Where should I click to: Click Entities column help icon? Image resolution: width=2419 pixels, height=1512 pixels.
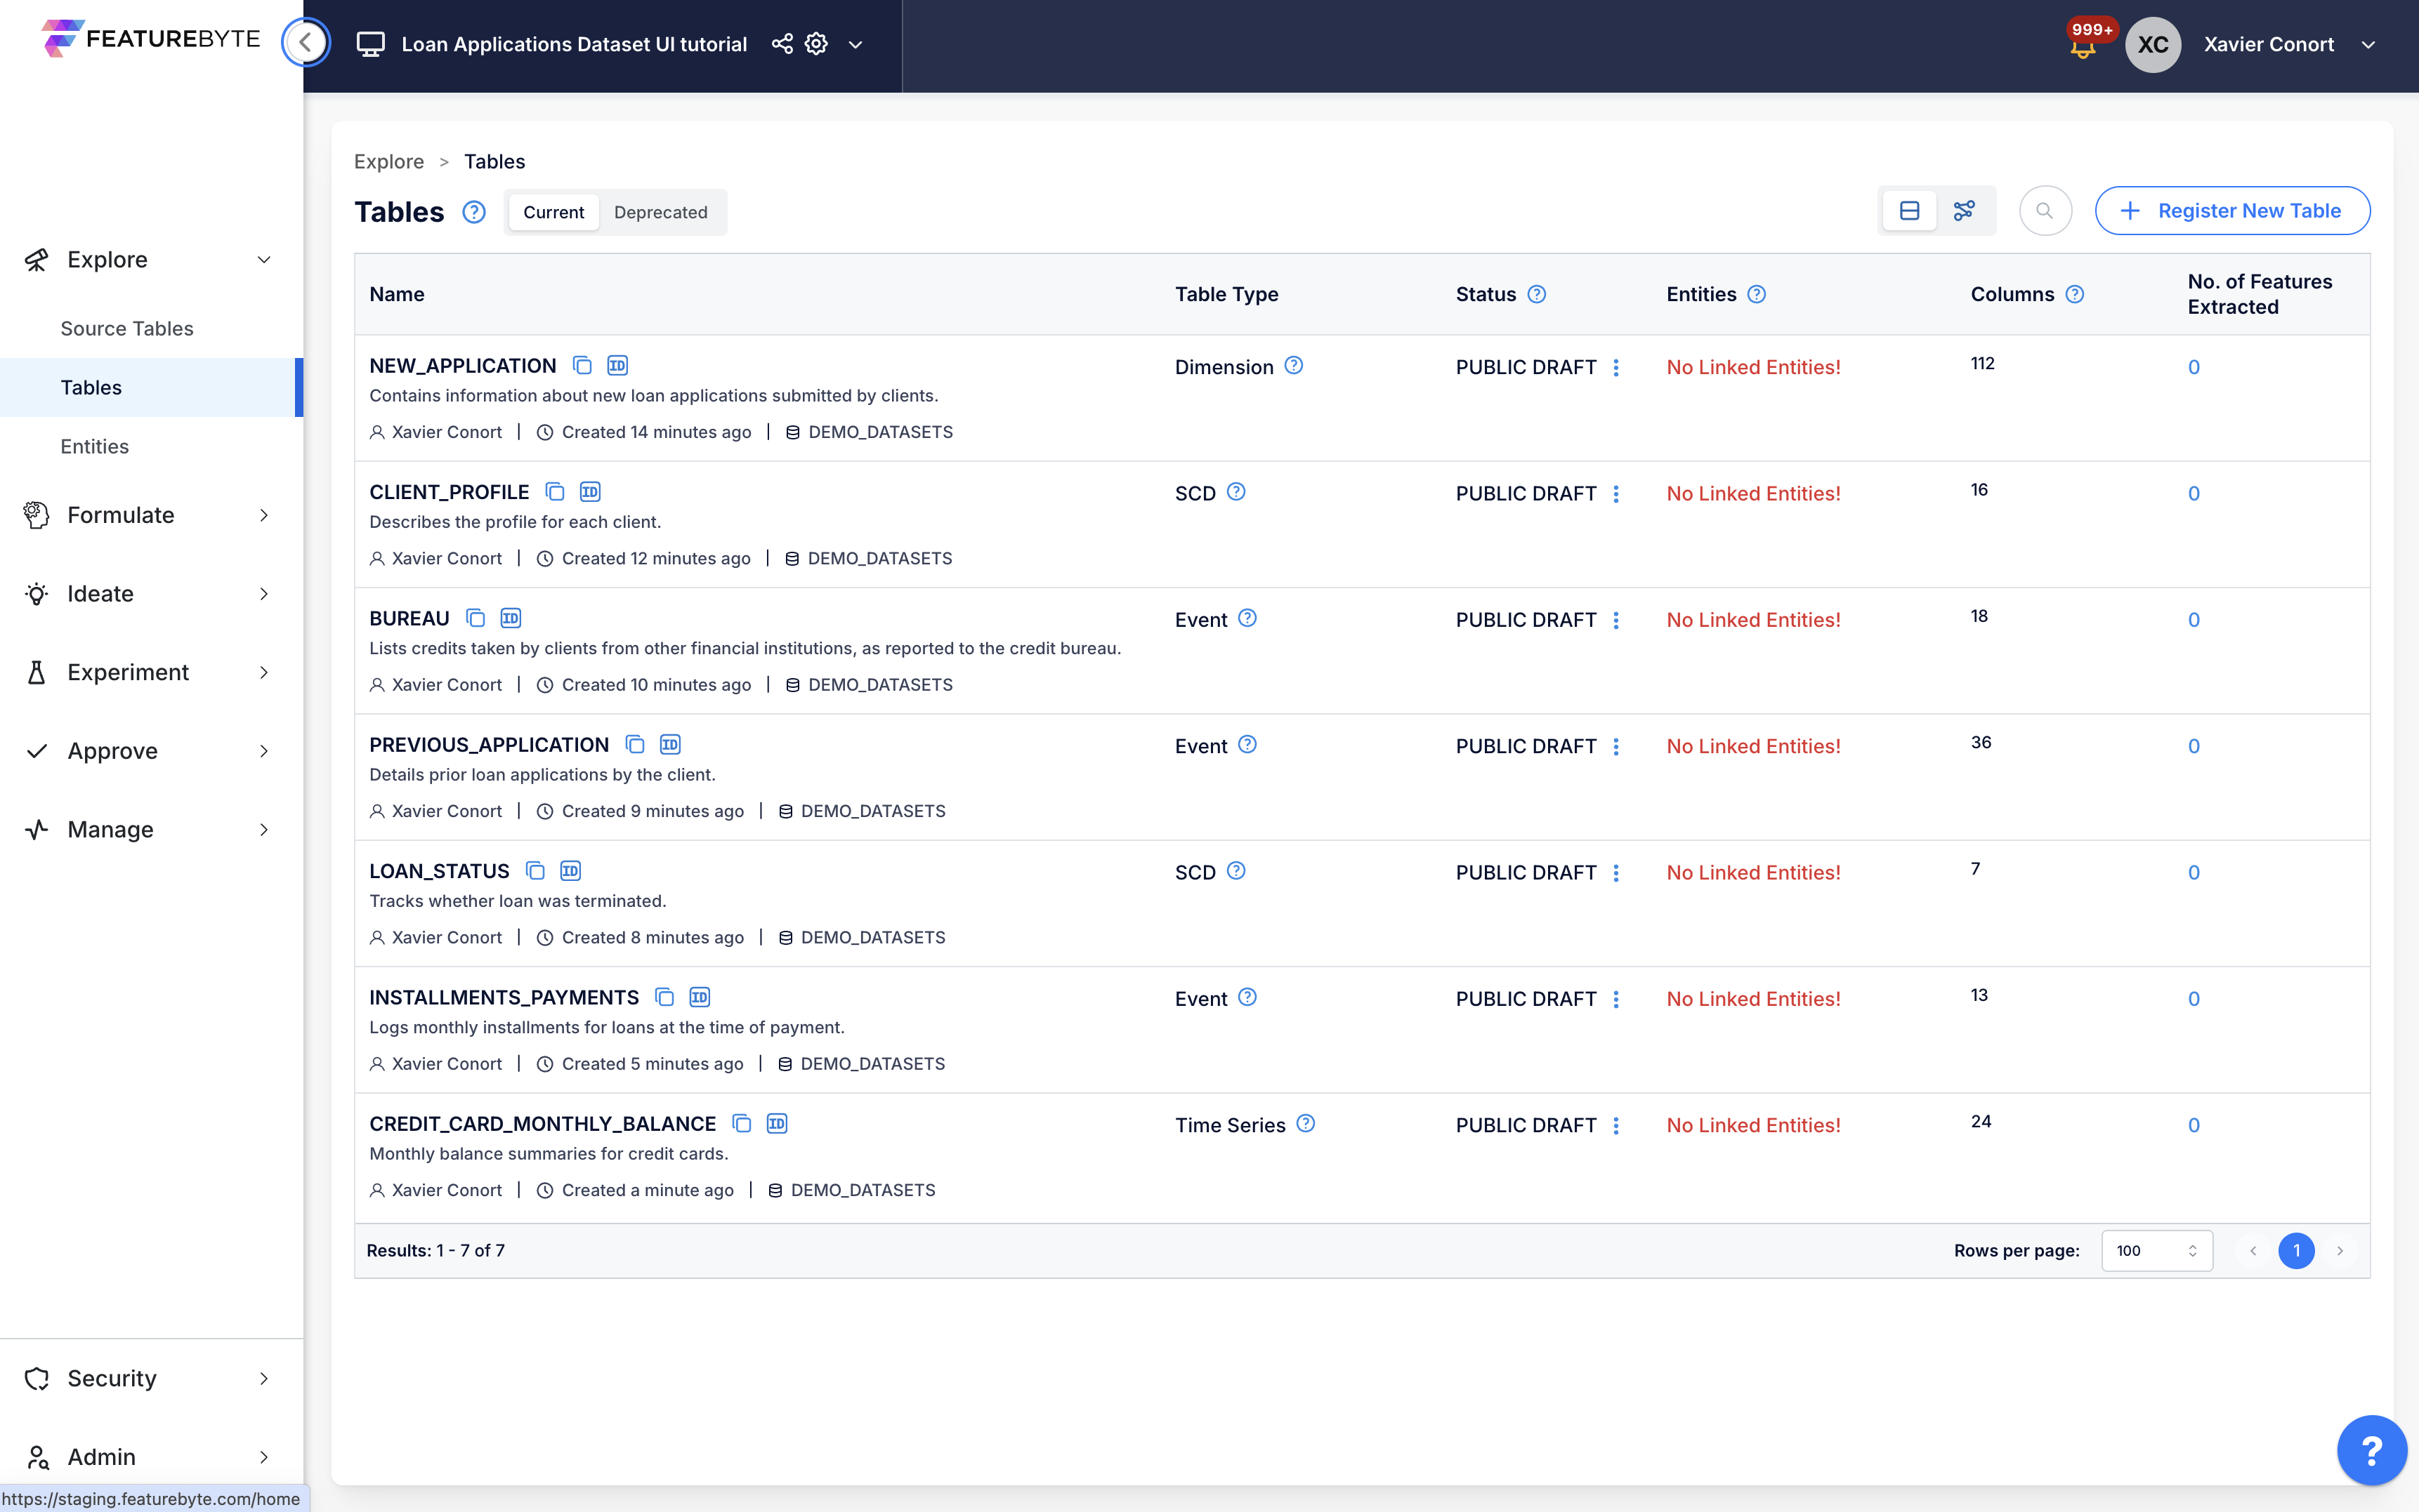[1757, 294]
